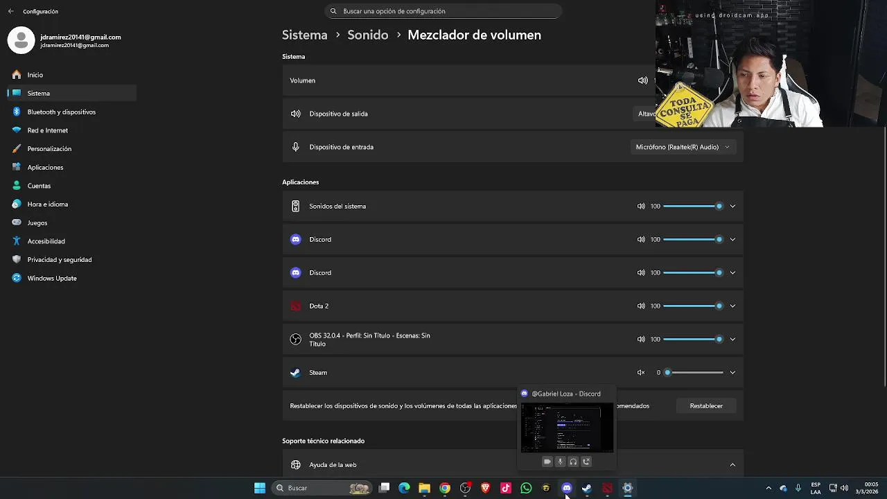Open Accesibilidad figure icon
Image resolution: width=887 pixels, height=499 pixels.
point(17,241)
